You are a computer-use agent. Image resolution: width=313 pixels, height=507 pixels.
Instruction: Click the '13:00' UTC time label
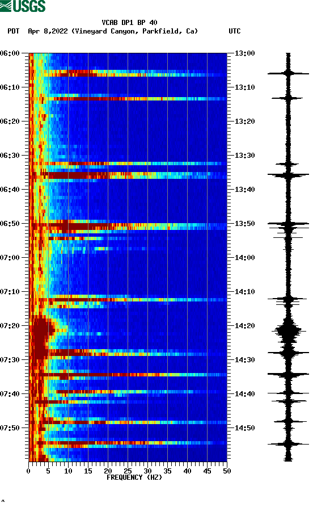click(244, 53)
